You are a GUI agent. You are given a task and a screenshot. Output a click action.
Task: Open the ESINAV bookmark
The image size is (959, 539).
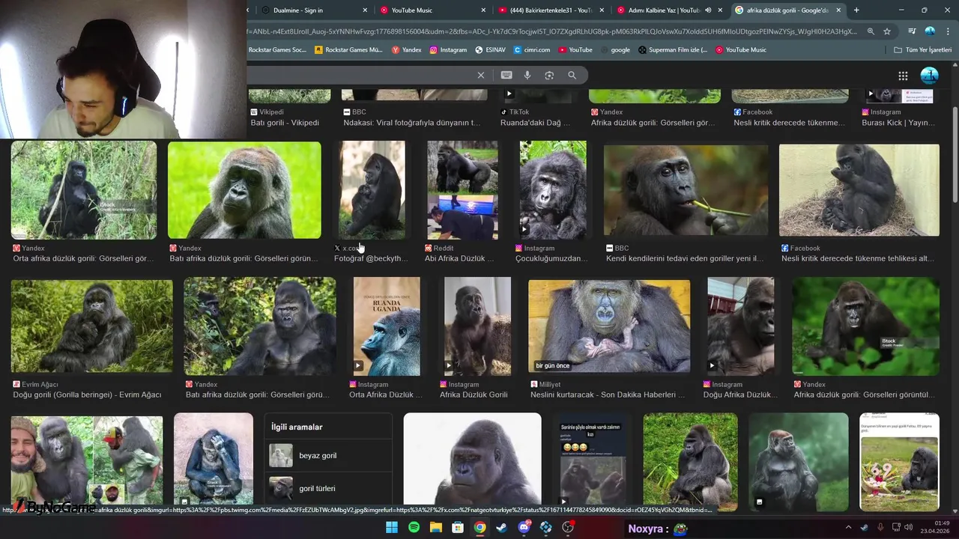(490, 50)
